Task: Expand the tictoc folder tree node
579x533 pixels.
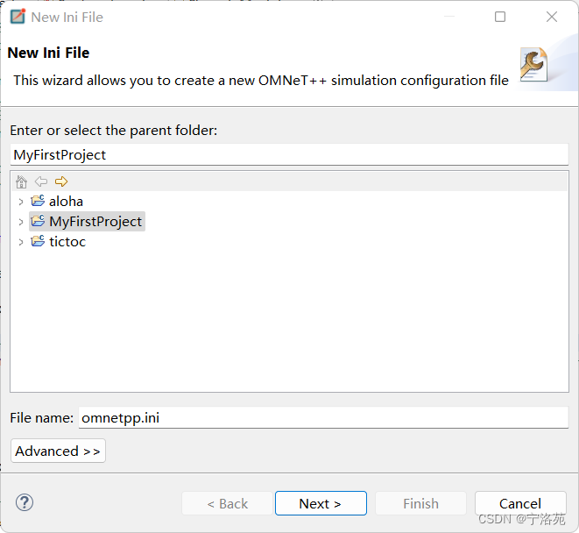Action: [x=21, y=242]
